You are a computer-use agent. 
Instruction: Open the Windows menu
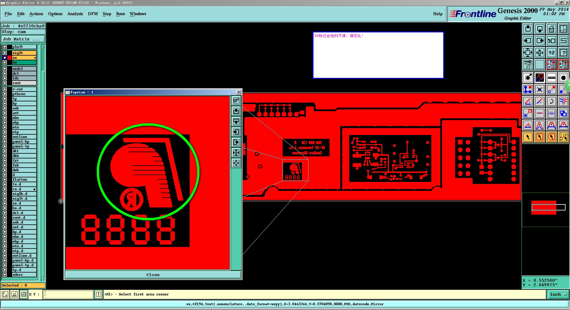click(138, 14)
